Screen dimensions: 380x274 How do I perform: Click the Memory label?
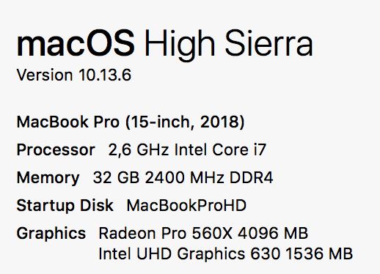[x=48, y=178]
